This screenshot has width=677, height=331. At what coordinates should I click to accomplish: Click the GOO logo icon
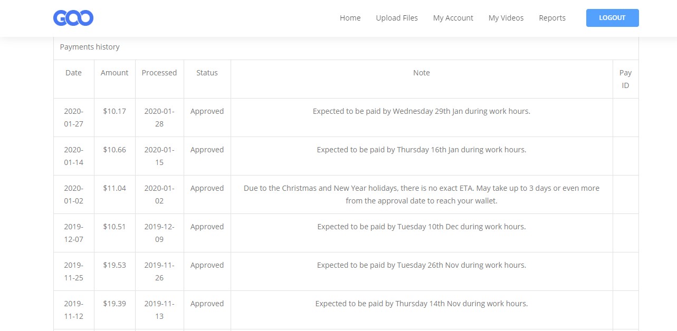pyautogui.click(x=73, y=18)
